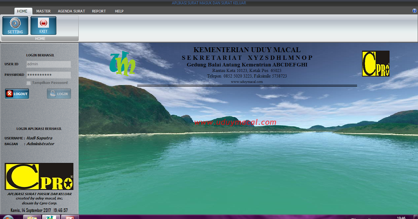
Task: Open the Help question mark icon
Action: (414, 11)
